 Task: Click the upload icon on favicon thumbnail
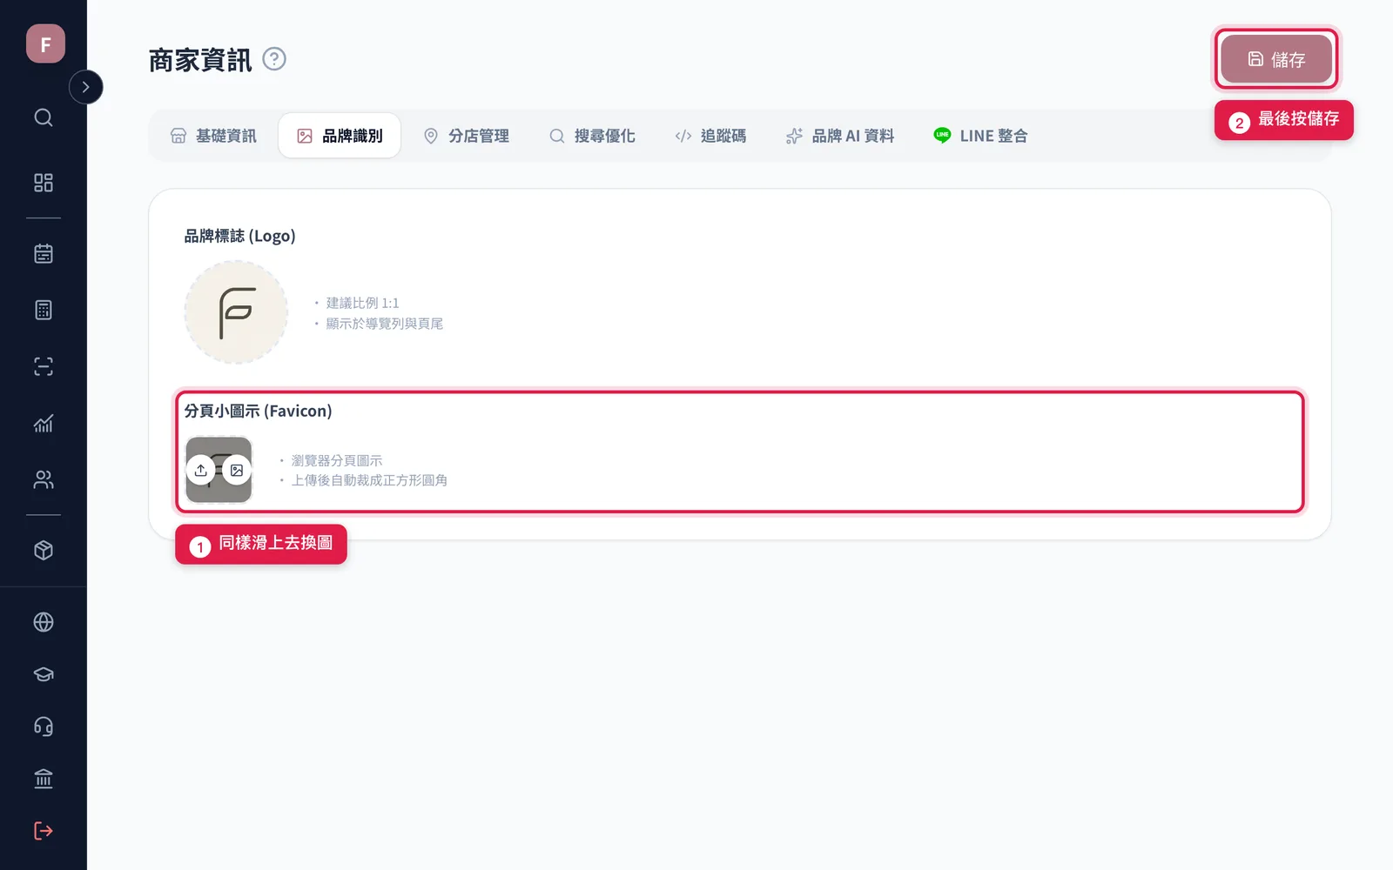(201, 470)
